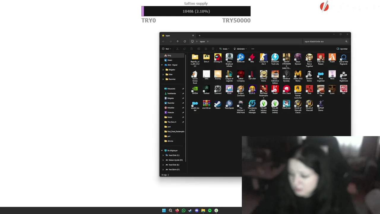This screenshot has width=380, height=214.
Task: Select the TeamSpeak shortcut
Action: tap(229, 105)
